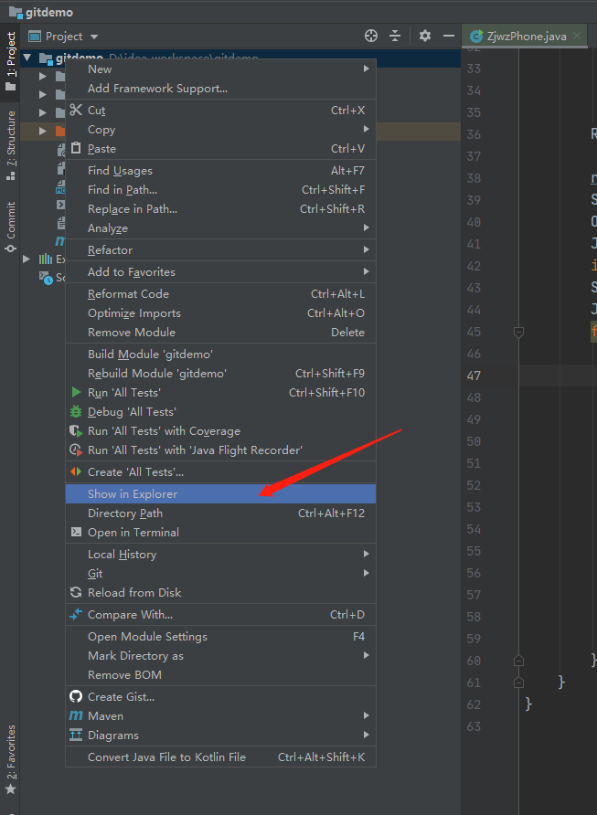The image size is (597, 815).
Task: Open Add to Favorites submenu
Action: click(220, 272)
